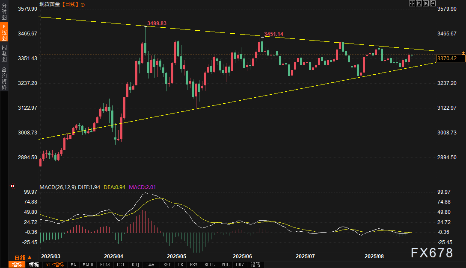Viewport: 466px width, 268px height.
Task: Click the 3370.42 current price tag
Action: click(x=450, y=58)
